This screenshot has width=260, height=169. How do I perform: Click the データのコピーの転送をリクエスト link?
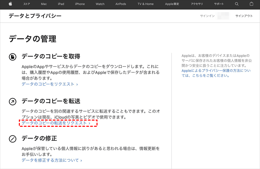56,123
